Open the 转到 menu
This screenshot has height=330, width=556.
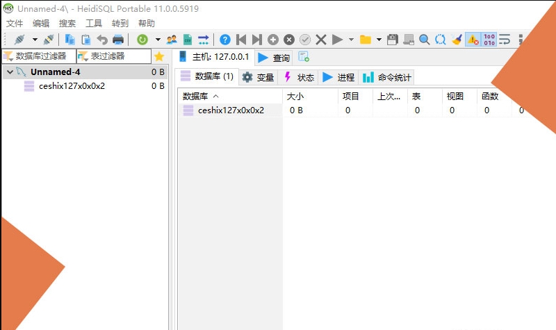120,24
